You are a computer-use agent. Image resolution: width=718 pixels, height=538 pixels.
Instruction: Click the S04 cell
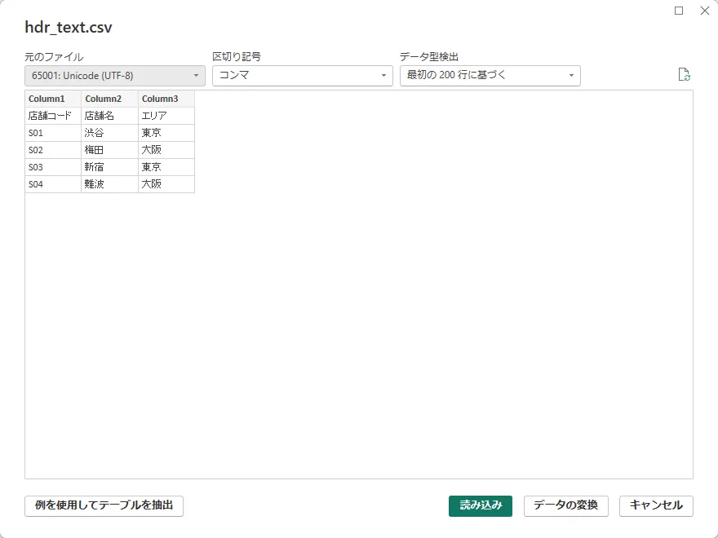[53, 184]
